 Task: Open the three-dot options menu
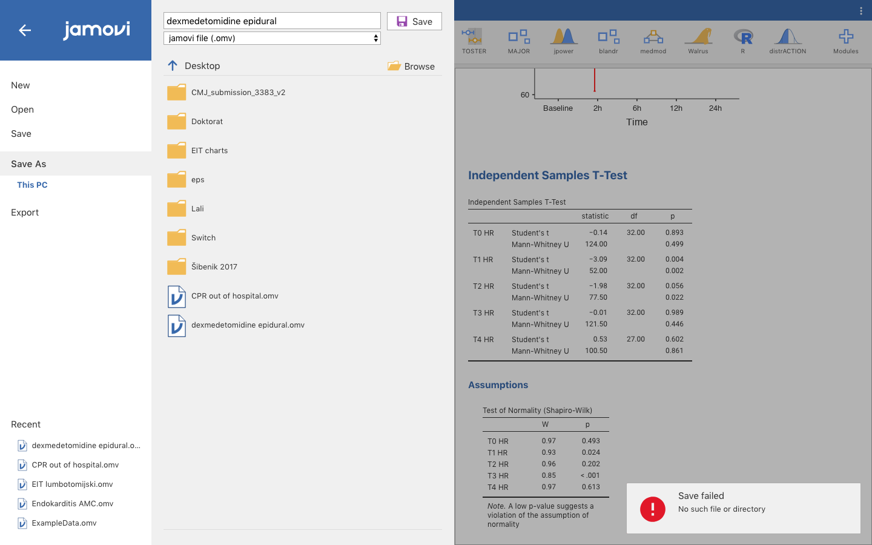(x=861, y=11)
